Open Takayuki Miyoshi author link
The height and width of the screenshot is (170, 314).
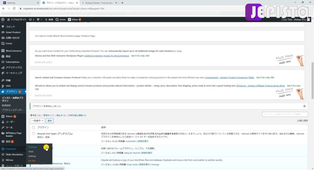[132, 153]
